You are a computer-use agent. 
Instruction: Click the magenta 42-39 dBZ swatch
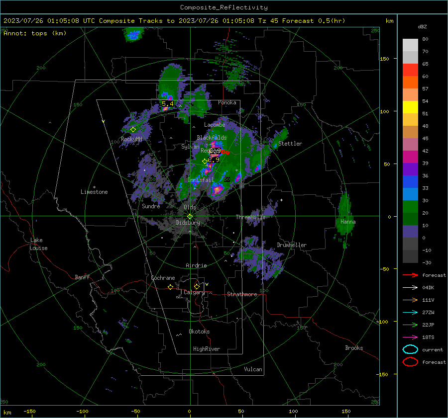coord(410,157)
